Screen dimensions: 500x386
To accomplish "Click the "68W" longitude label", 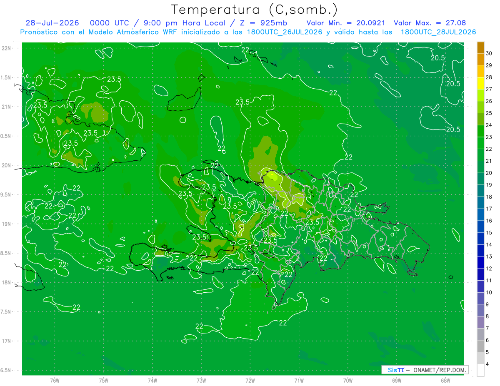I will [445, 381].
